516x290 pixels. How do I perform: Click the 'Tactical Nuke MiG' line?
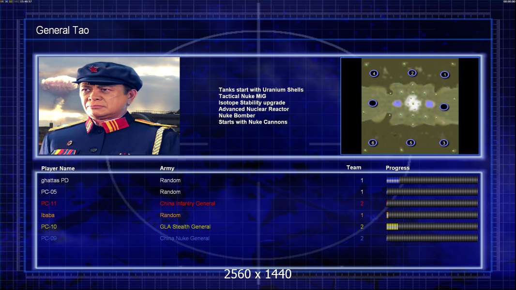(242, 96)
